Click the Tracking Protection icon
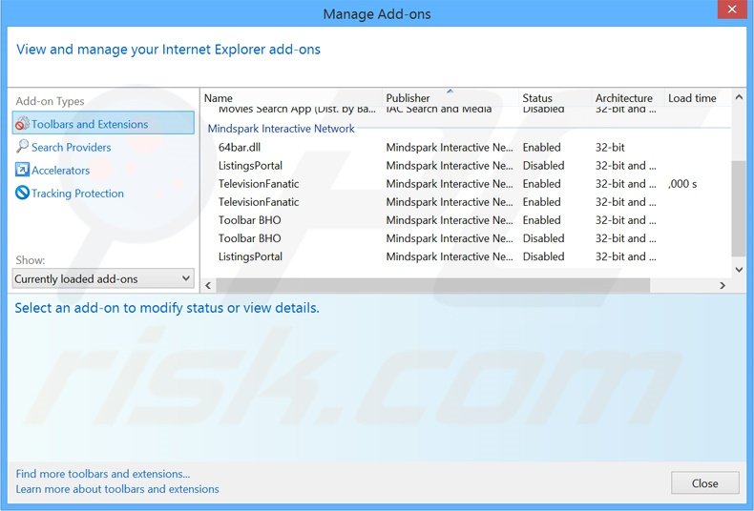 (22, 193)
